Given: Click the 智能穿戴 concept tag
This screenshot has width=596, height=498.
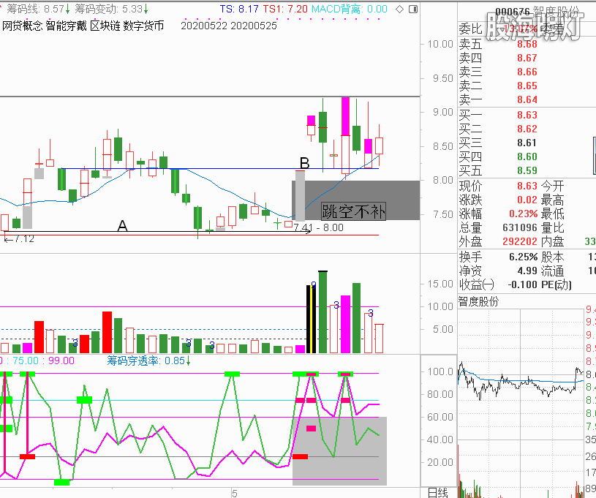Looking at the screenshot, I should [65, 26].
